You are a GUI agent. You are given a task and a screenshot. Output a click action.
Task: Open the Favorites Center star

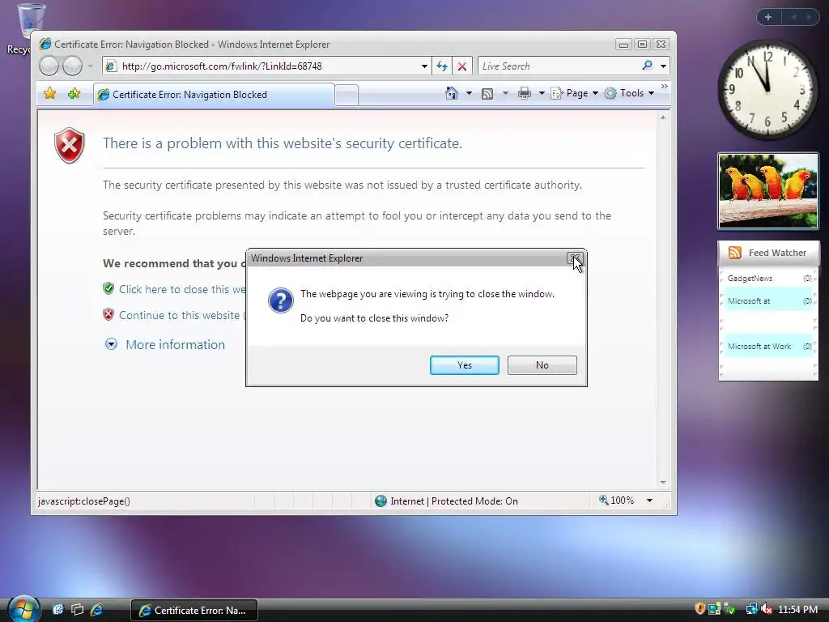coord(49,94)
